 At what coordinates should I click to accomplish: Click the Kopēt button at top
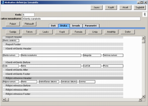(111, 7)
